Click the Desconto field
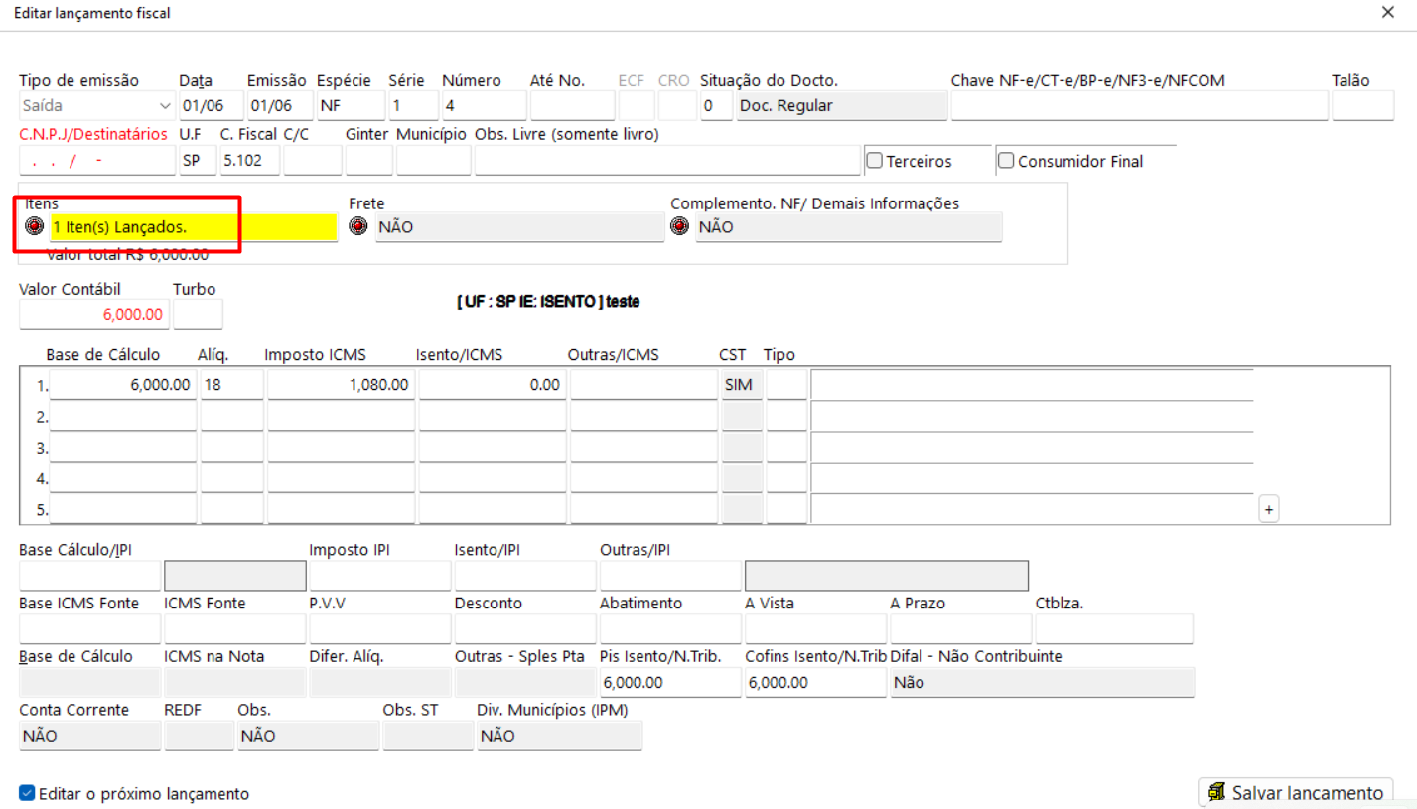Screen dimensions: 1417x809 [525, 629]
